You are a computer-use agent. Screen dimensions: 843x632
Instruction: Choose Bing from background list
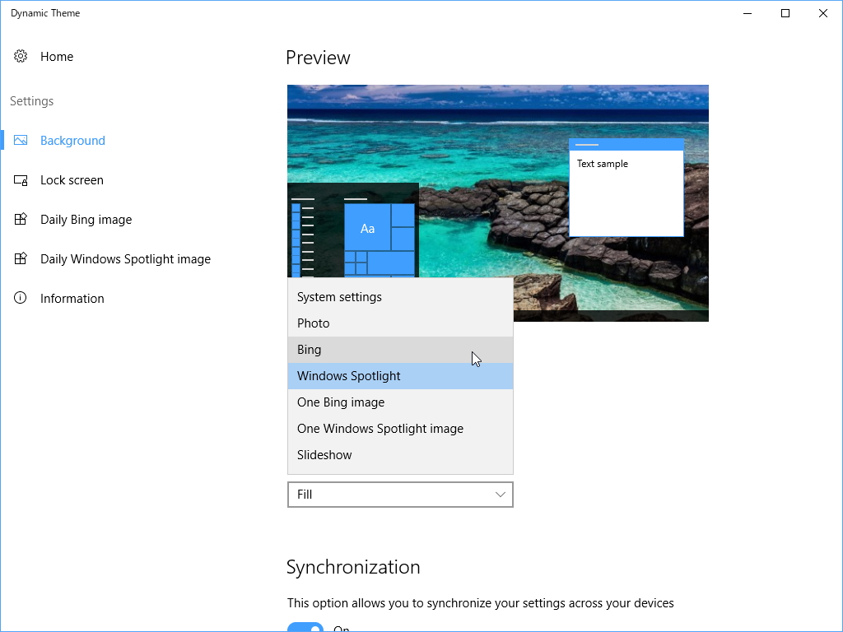point(401,349)
